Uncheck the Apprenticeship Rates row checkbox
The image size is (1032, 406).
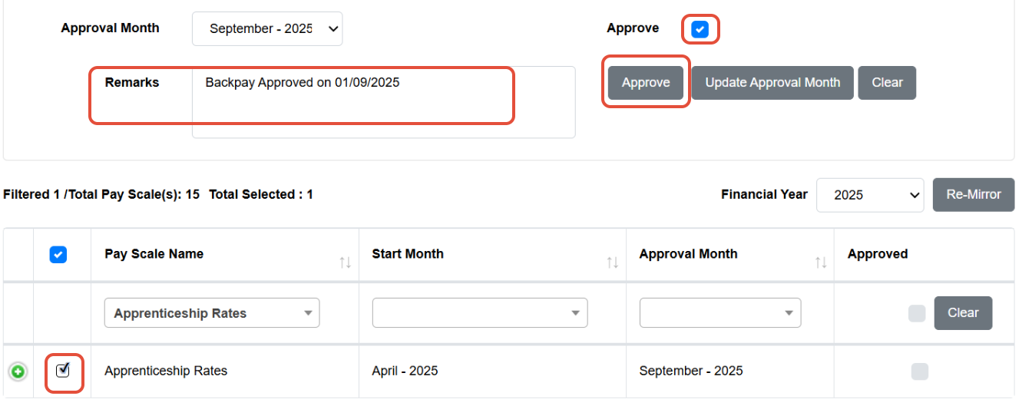(63, 371)
